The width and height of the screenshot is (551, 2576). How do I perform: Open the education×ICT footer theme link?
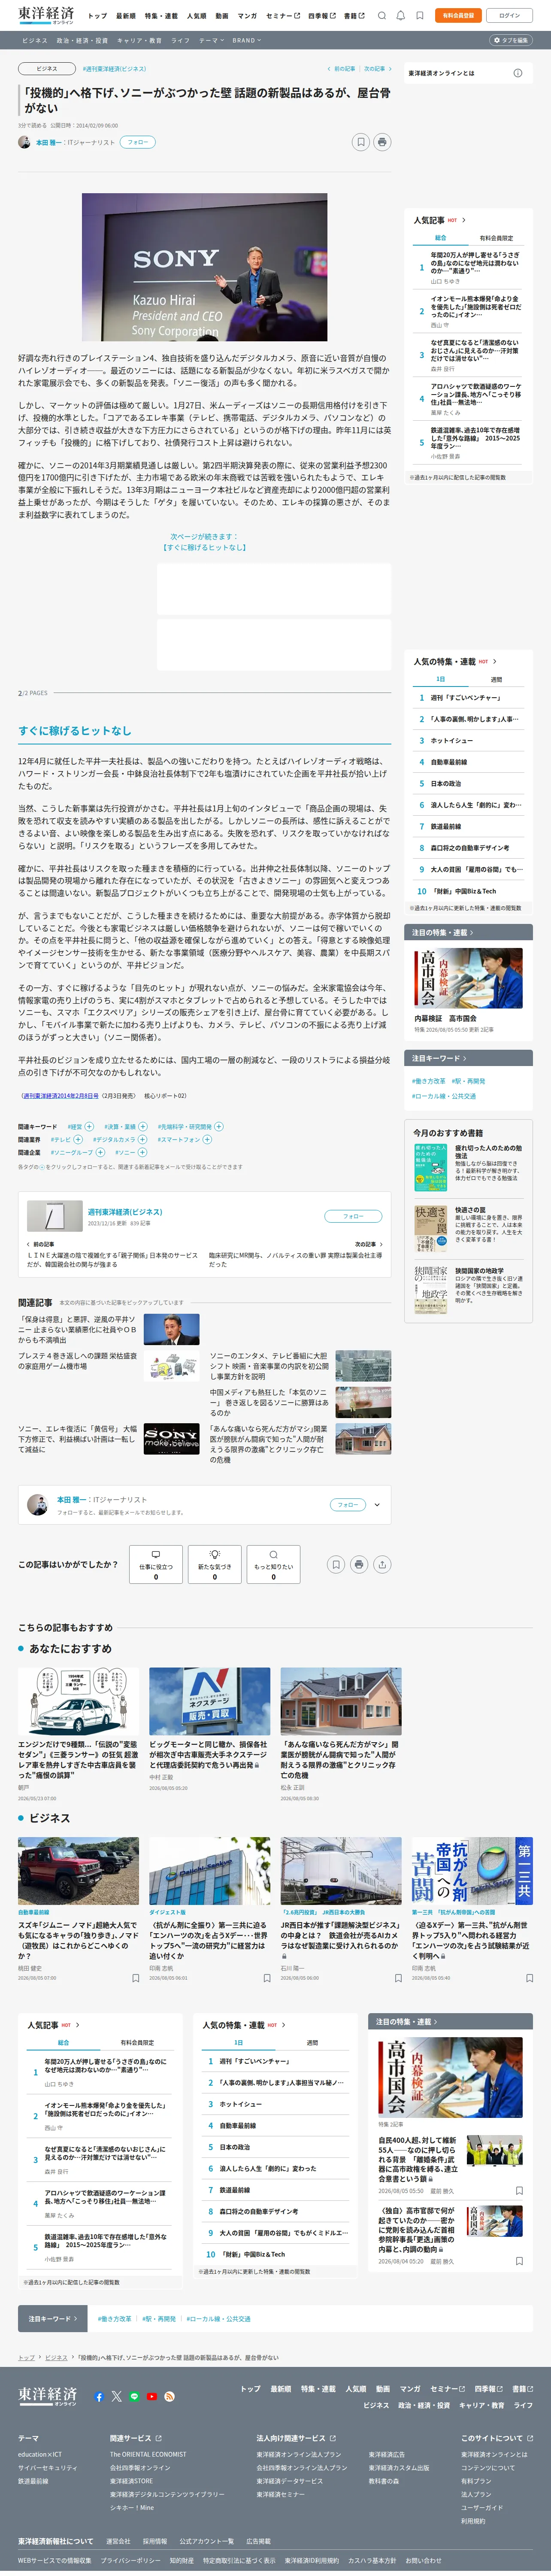40,2454
